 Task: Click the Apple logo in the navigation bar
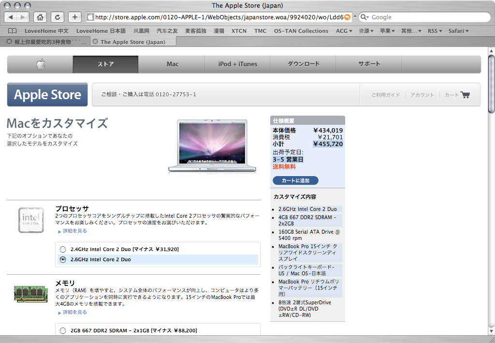pyautogui.click(x=41, y=64)
